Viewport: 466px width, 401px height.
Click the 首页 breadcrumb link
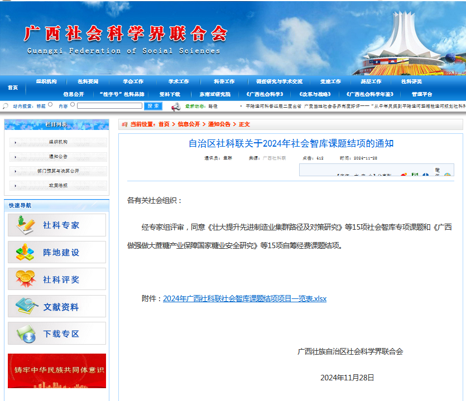pos(164,124)
